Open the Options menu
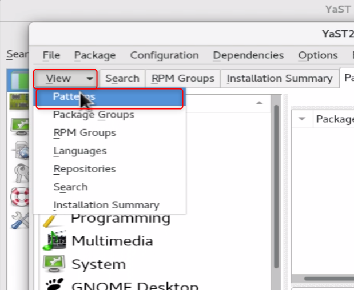Screen dimensions: 354x290 tap(318, 55)
